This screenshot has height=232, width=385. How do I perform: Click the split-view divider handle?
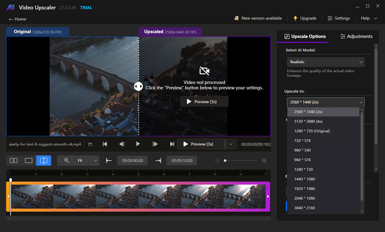coord(139,86)
